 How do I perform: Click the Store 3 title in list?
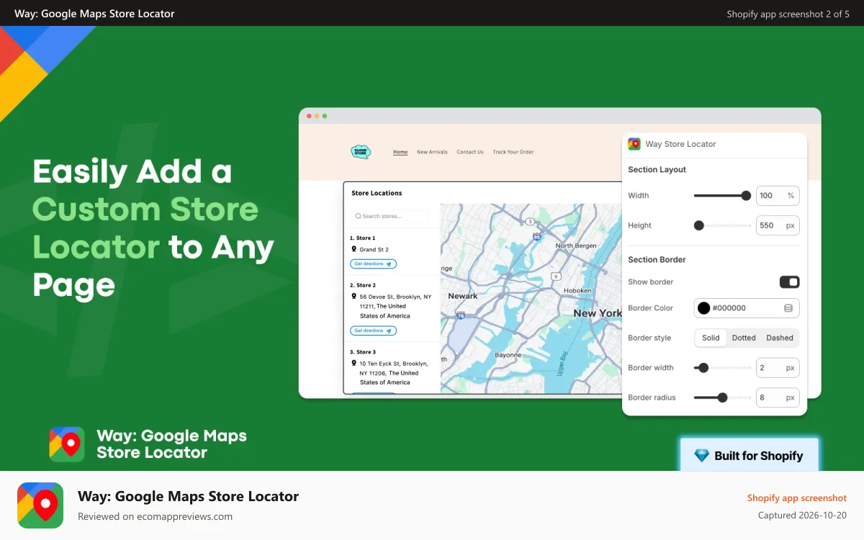tap(362, 352)
